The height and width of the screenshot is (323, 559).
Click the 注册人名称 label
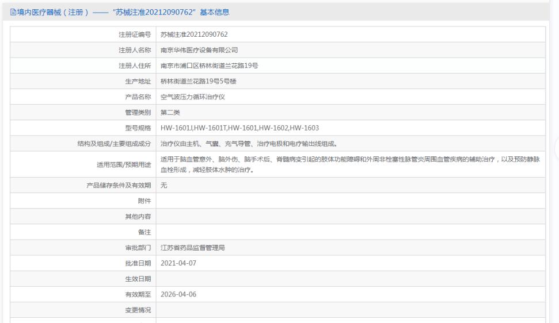135,50
